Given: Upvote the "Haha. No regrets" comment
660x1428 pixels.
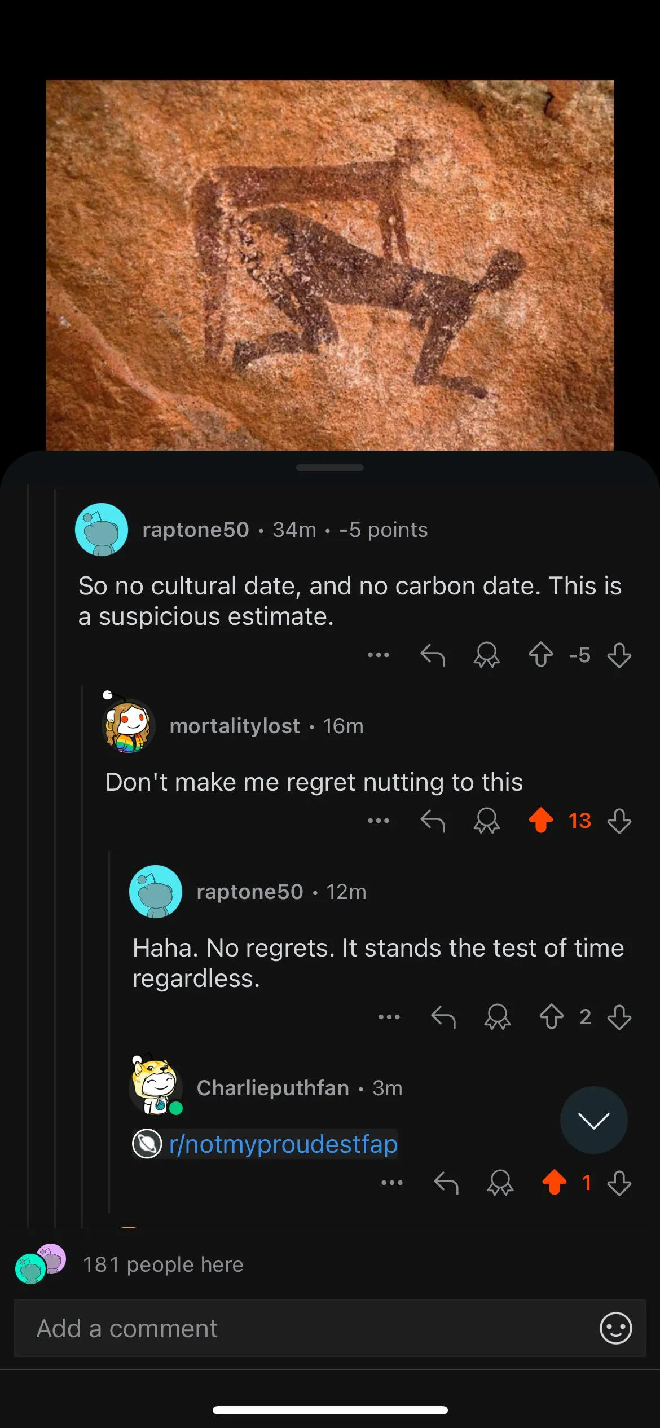Looking at the screenshot, I should pyautogui.click(x=551, y=1017).
